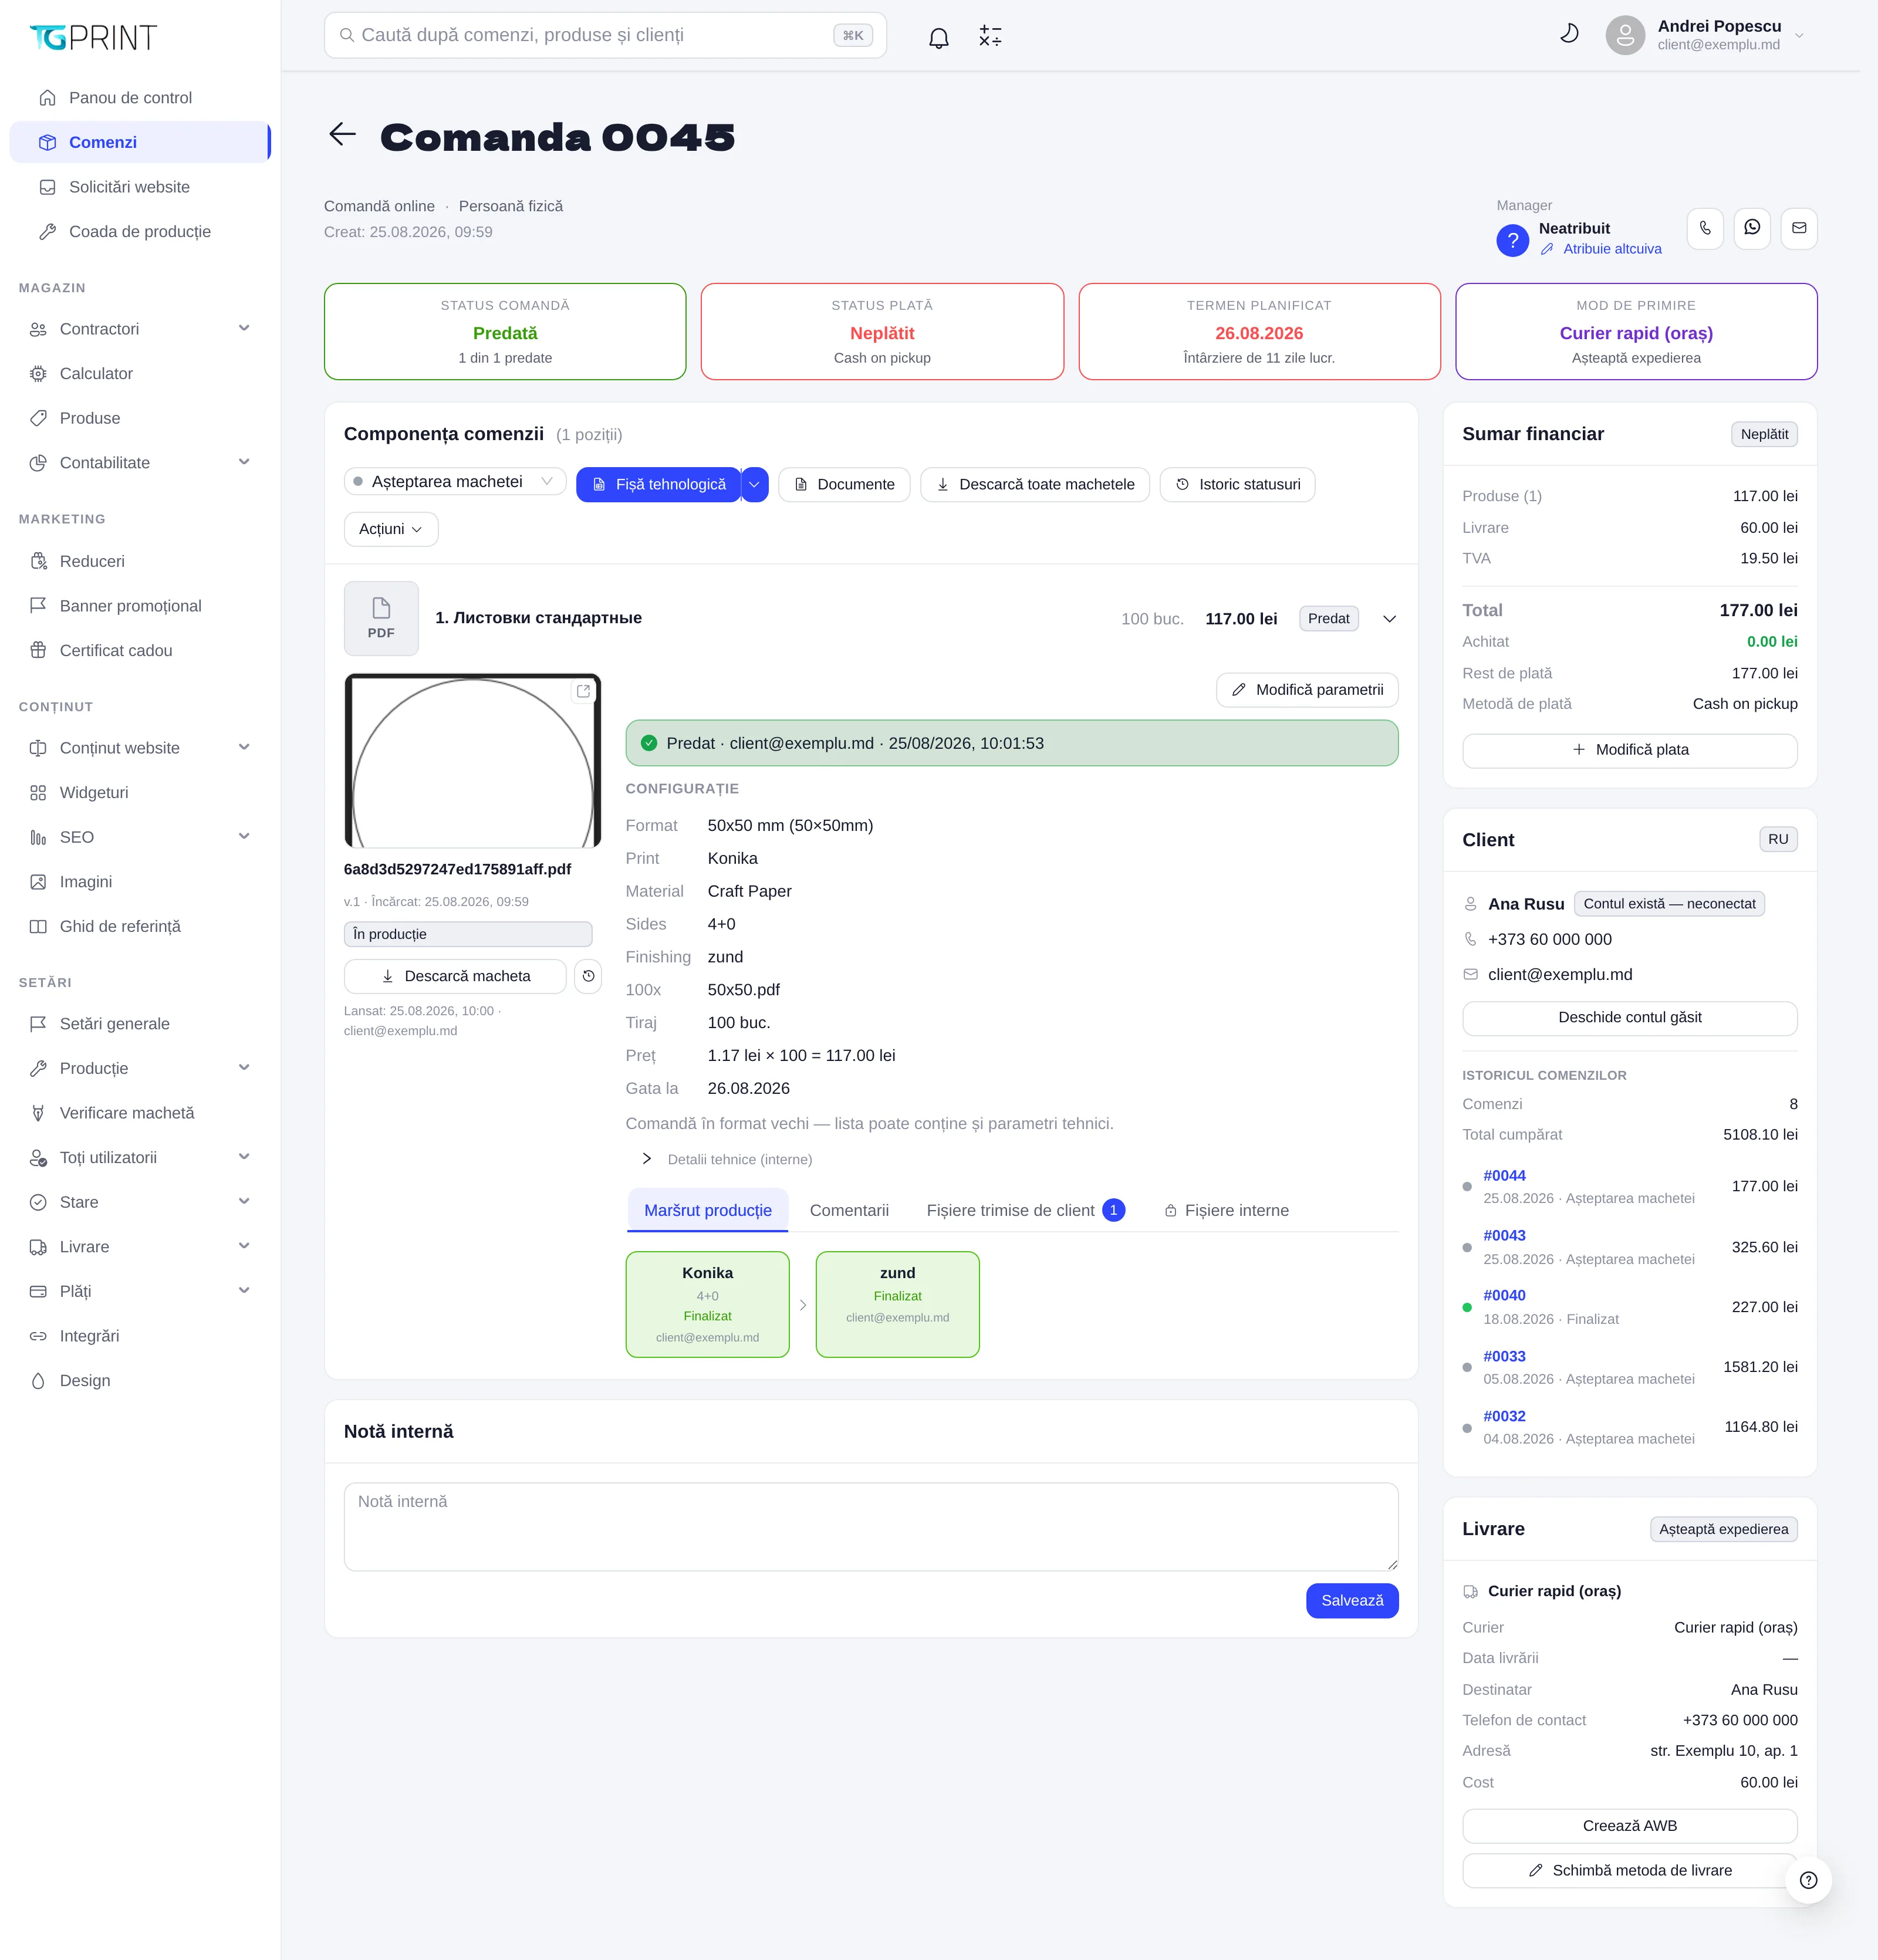Click Modifică plata
The height and width of the screenshot is (1960, 1878).
point(1630,750)
